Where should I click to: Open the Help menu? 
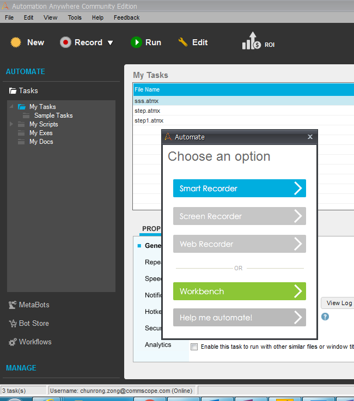click(97, 17)
